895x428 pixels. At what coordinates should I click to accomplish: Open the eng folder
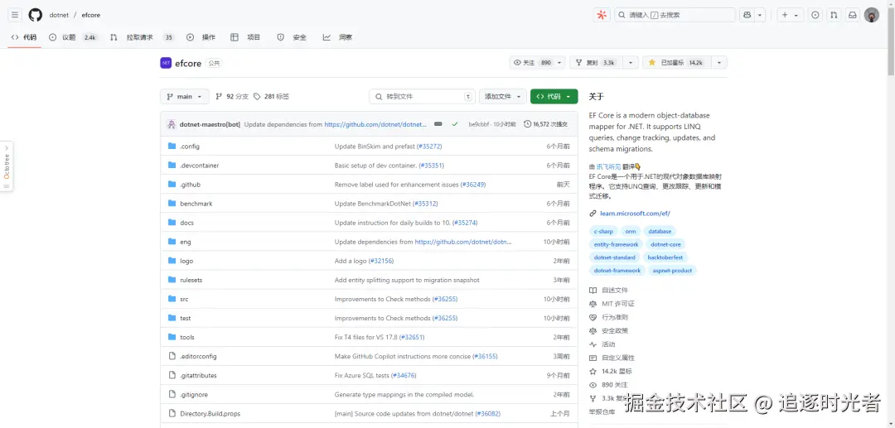[x=186, y=242]
